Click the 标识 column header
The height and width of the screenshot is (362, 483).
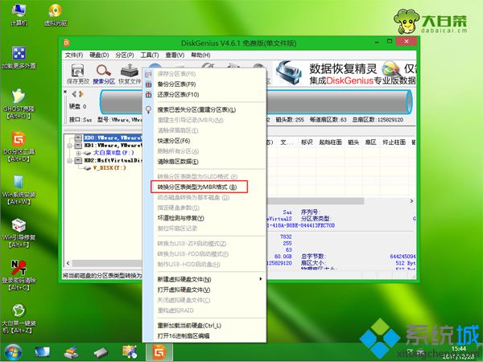307,142
